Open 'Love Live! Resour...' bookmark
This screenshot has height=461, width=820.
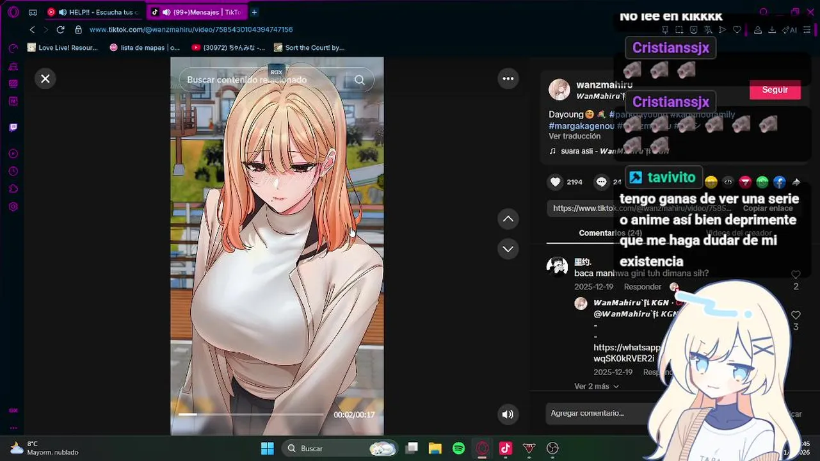(63, 47)
